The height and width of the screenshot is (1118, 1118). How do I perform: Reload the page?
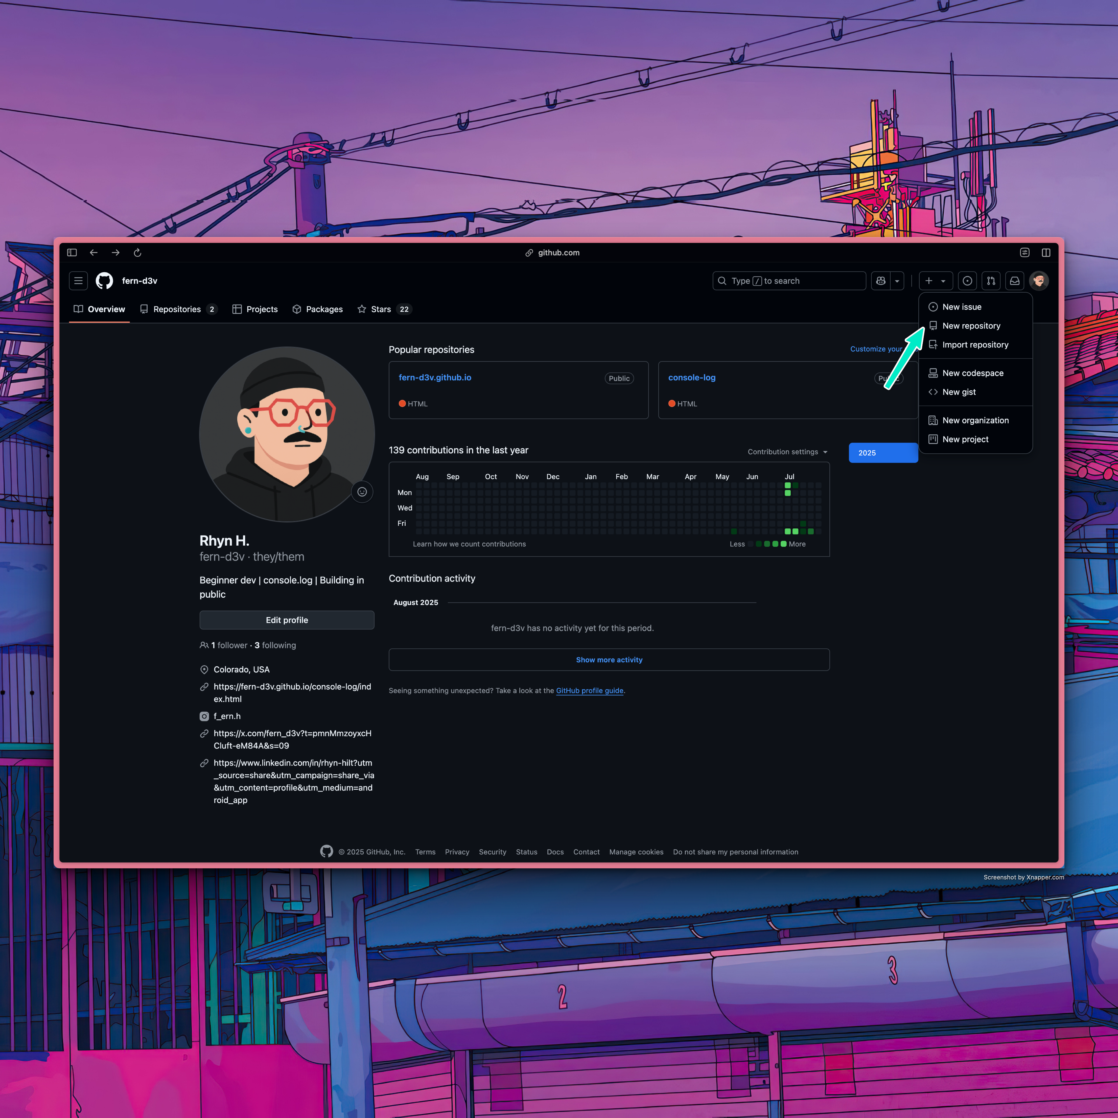click(x=137, y=252)
